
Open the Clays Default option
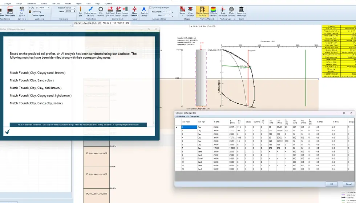[134, 12]
